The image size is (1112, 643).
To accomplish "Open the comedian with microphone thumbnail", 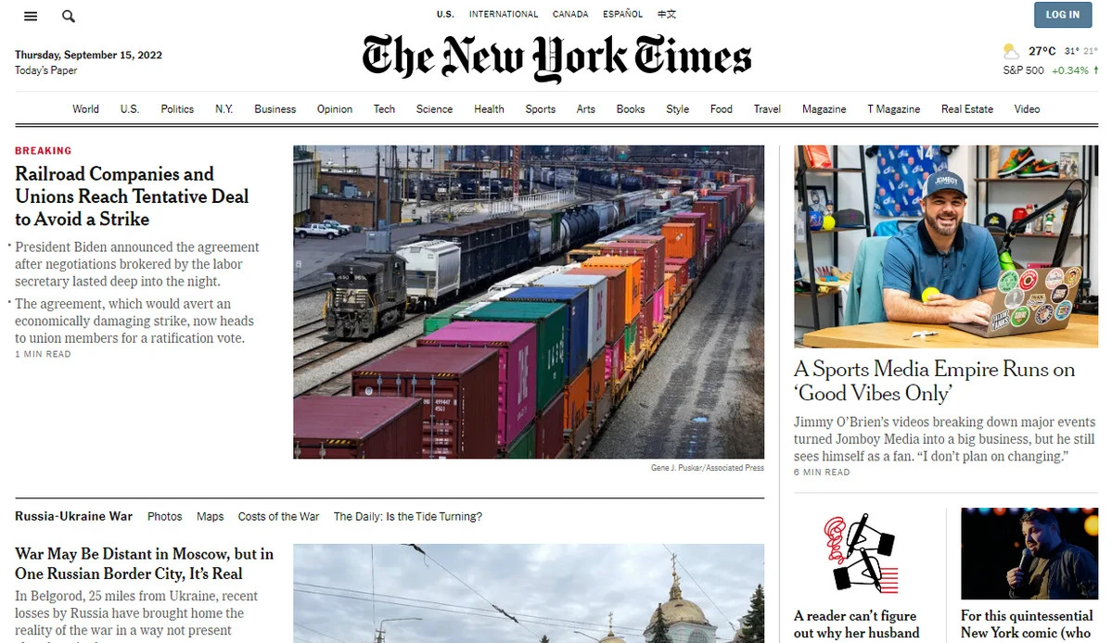I will coord(1029,553).
